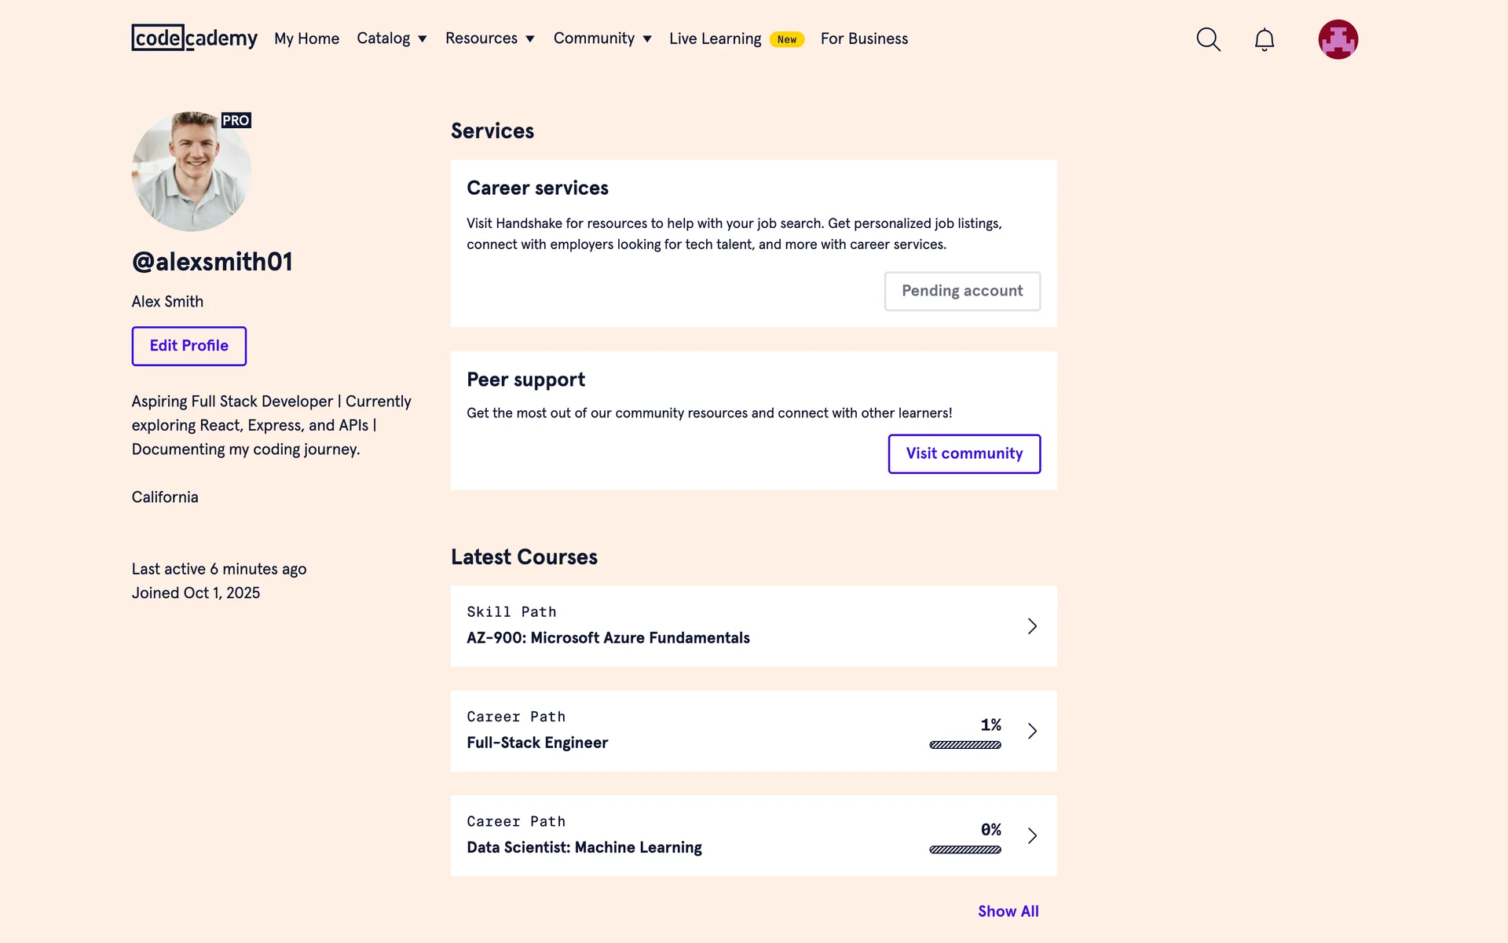This screenshot has width=1508, height=943.
Task: Open the account avatar menu
Action: pyautogui.click(x=1338, y=39)
